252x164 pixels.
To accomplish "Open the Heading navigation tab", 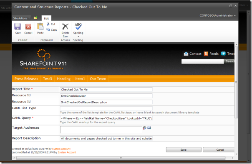I will 64,79.
